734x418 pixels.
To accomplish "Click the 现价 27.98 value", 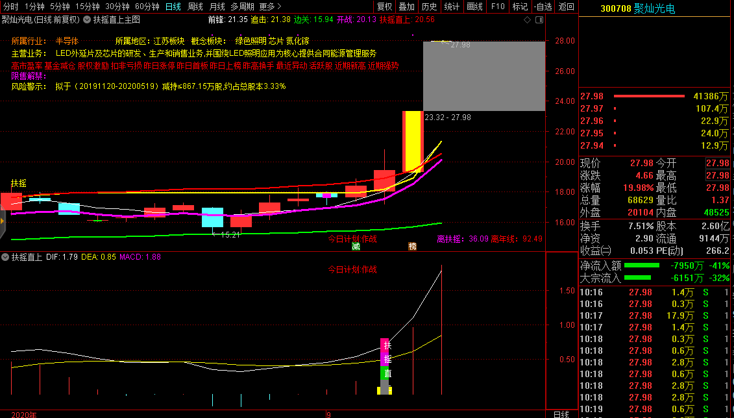I will click(641, 163).
